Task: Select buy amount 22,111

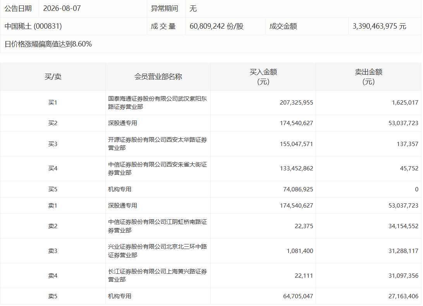Action: 304,276
